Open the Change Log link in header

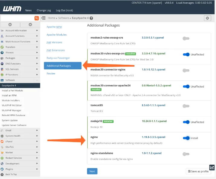(43, 10)
